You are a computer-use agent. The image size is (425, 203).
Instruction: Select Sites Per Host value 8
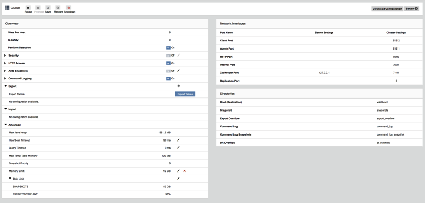pos(169,32)
